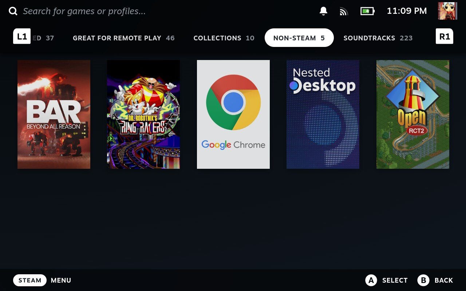Click the B button Back prompt
466x291 pixels.
point(435,280)
